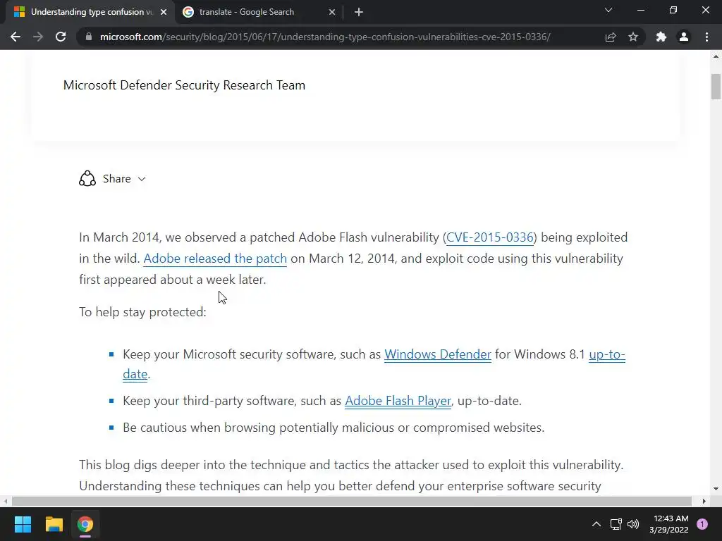Bookmark this tab with star icon
The image size is (722, 541).
[x=633, y=37]
